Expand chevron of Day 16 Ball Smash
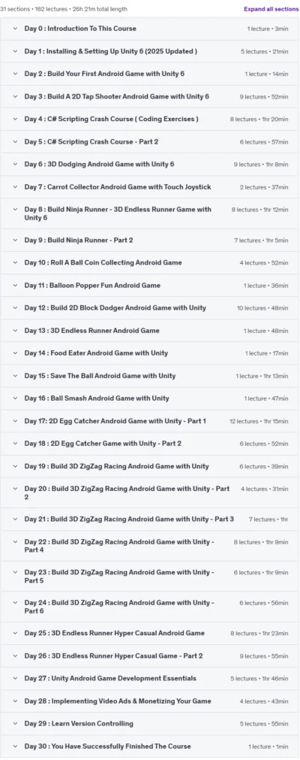 click(x=15, y=398)
